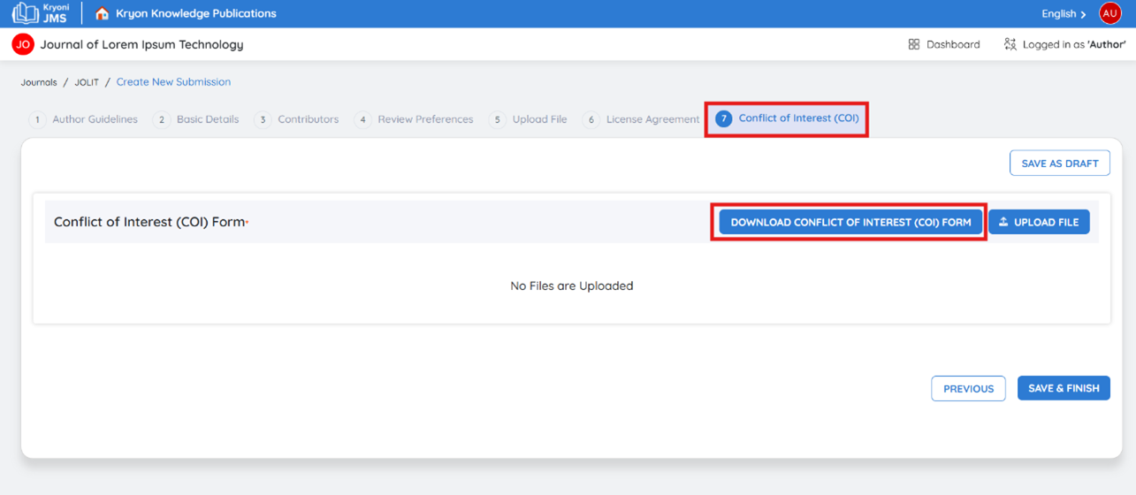Click 'Conflict of Interest (COI) Form' heading
Image resolution: width=1136 pixels, height=495 pixels.
tap(149, 222)
